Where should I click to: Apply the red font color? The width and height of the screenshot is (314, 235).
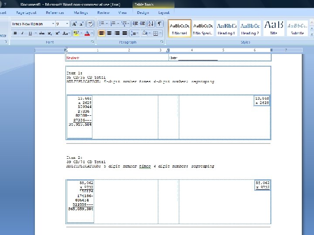87,33
